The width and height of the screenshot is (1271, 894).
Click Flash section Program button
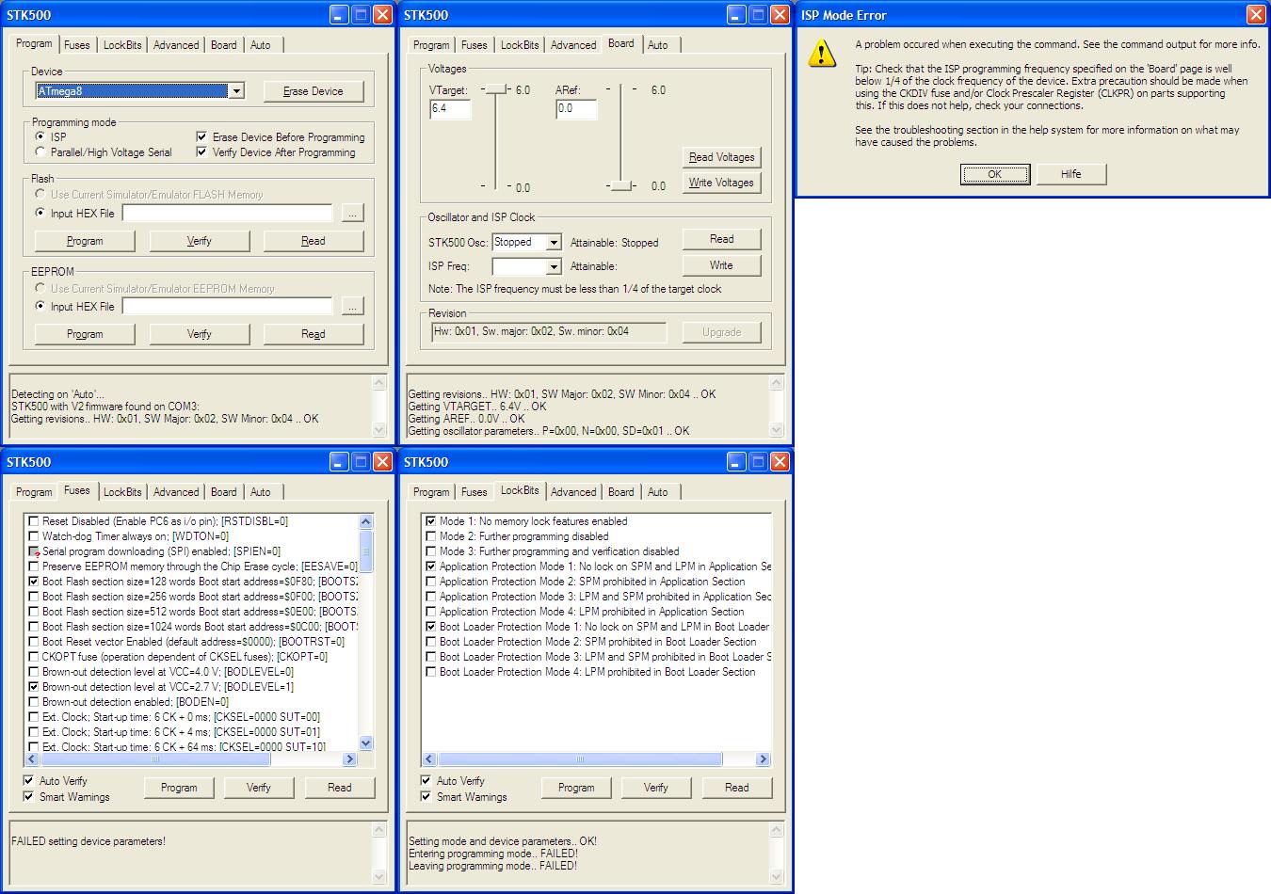pos(85,241)
